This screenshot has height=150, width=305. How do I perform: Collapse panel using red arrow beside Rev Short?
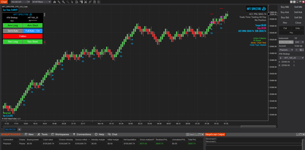[44, 42]
